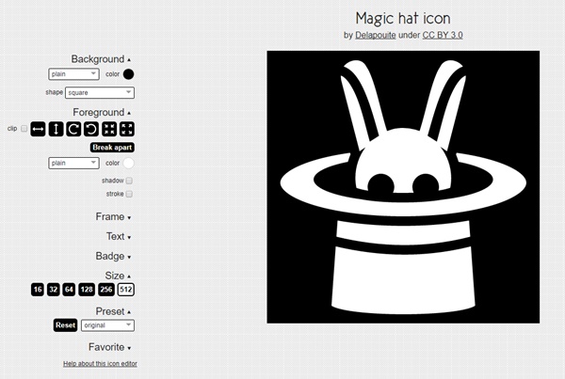Screen dimensions: 565x379
Task: Shrink the foreground with inward arrows icon
Action: click(109, 129)
